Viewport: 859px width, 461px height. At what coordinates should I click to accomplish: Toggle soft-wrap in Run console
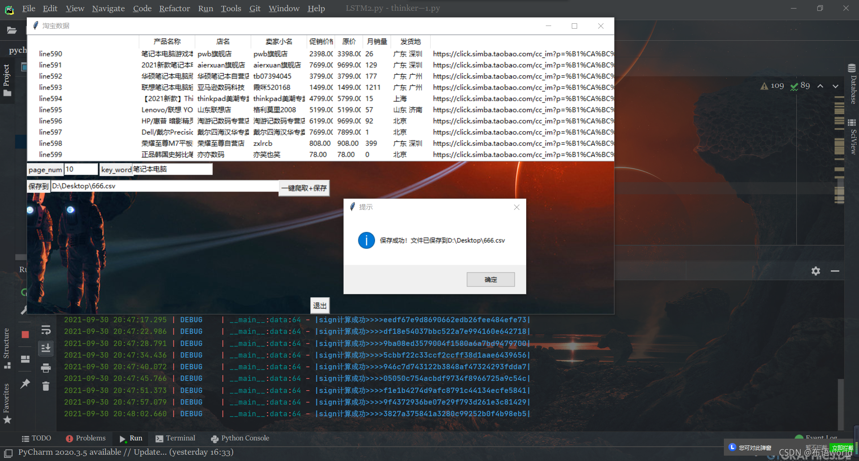(x=46, y=330)
